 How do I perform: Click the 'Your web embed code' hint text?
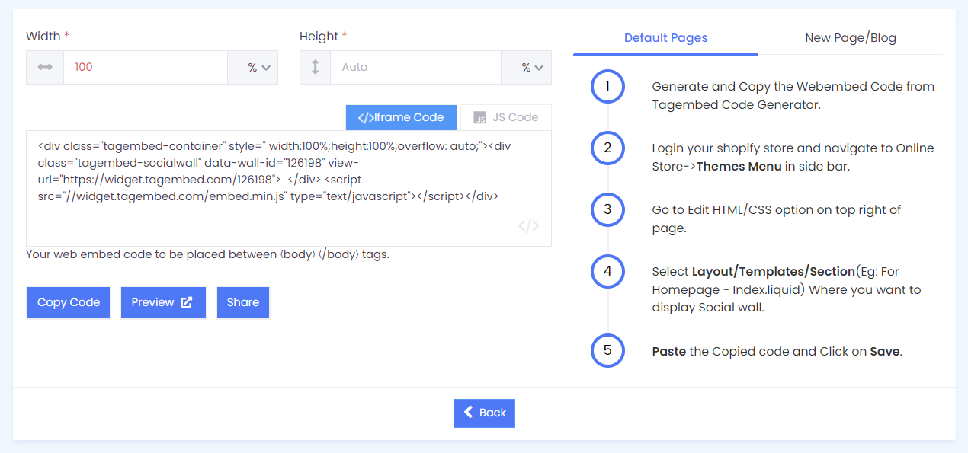point(207,254)
